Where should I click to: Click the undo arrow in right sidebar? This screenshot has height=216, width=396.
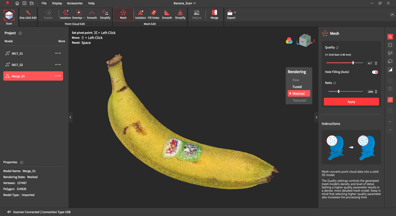(390, 122)
